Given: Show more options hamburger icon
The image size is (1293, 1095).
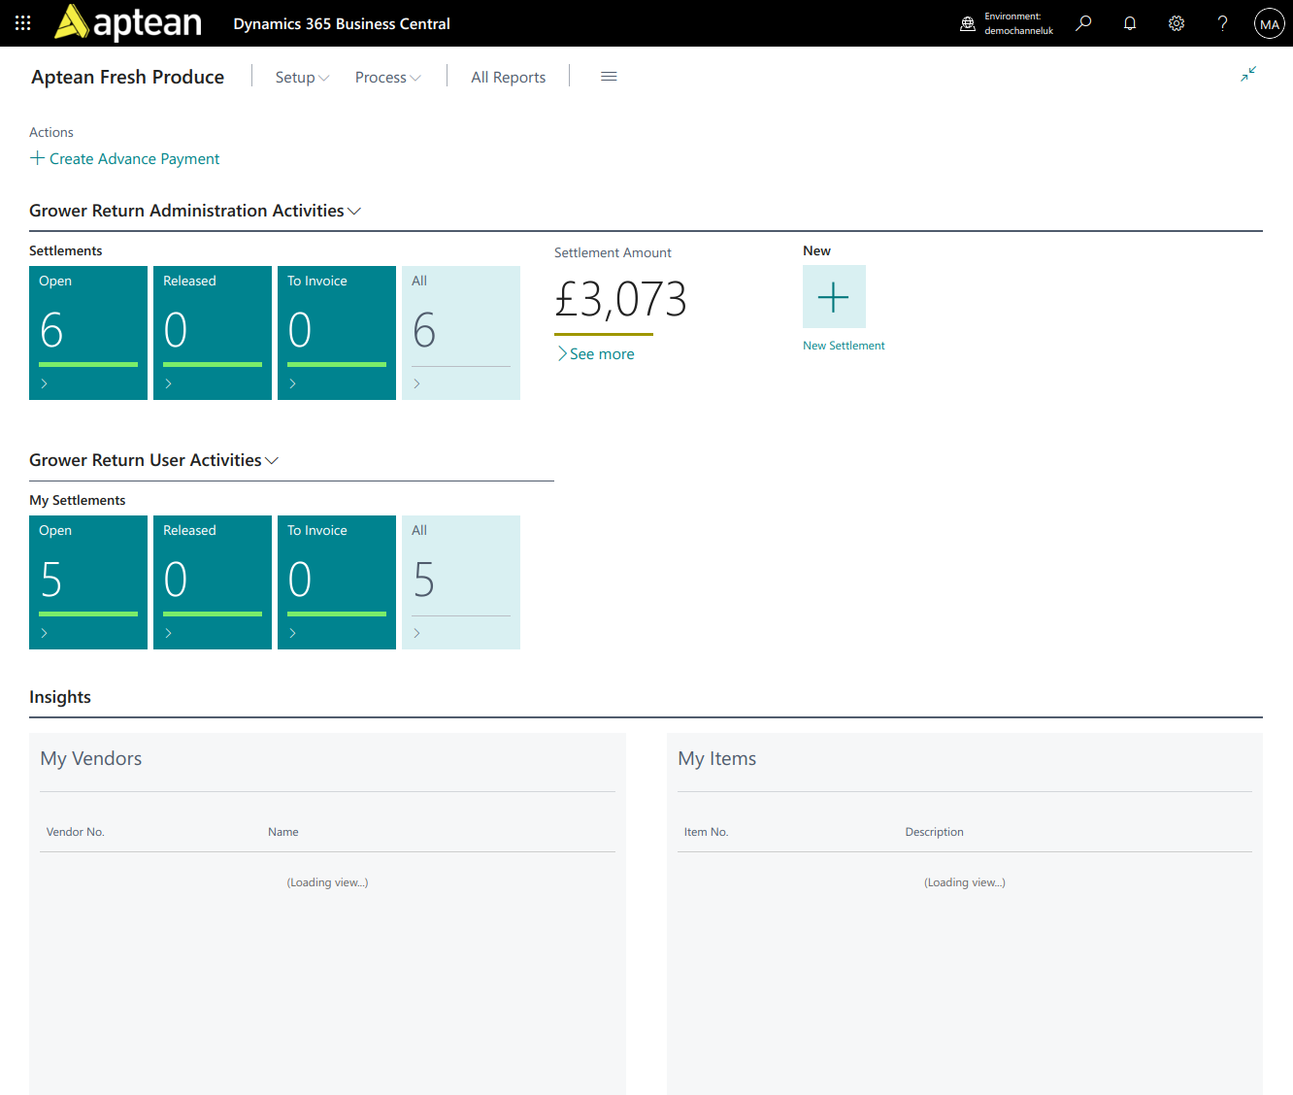Looking at the screenshot, I should 609,77.
